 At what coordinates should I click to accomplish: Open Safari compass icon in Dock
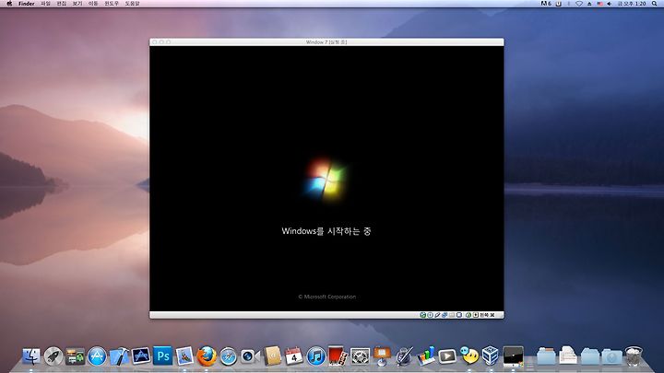[x=229, y=356]
